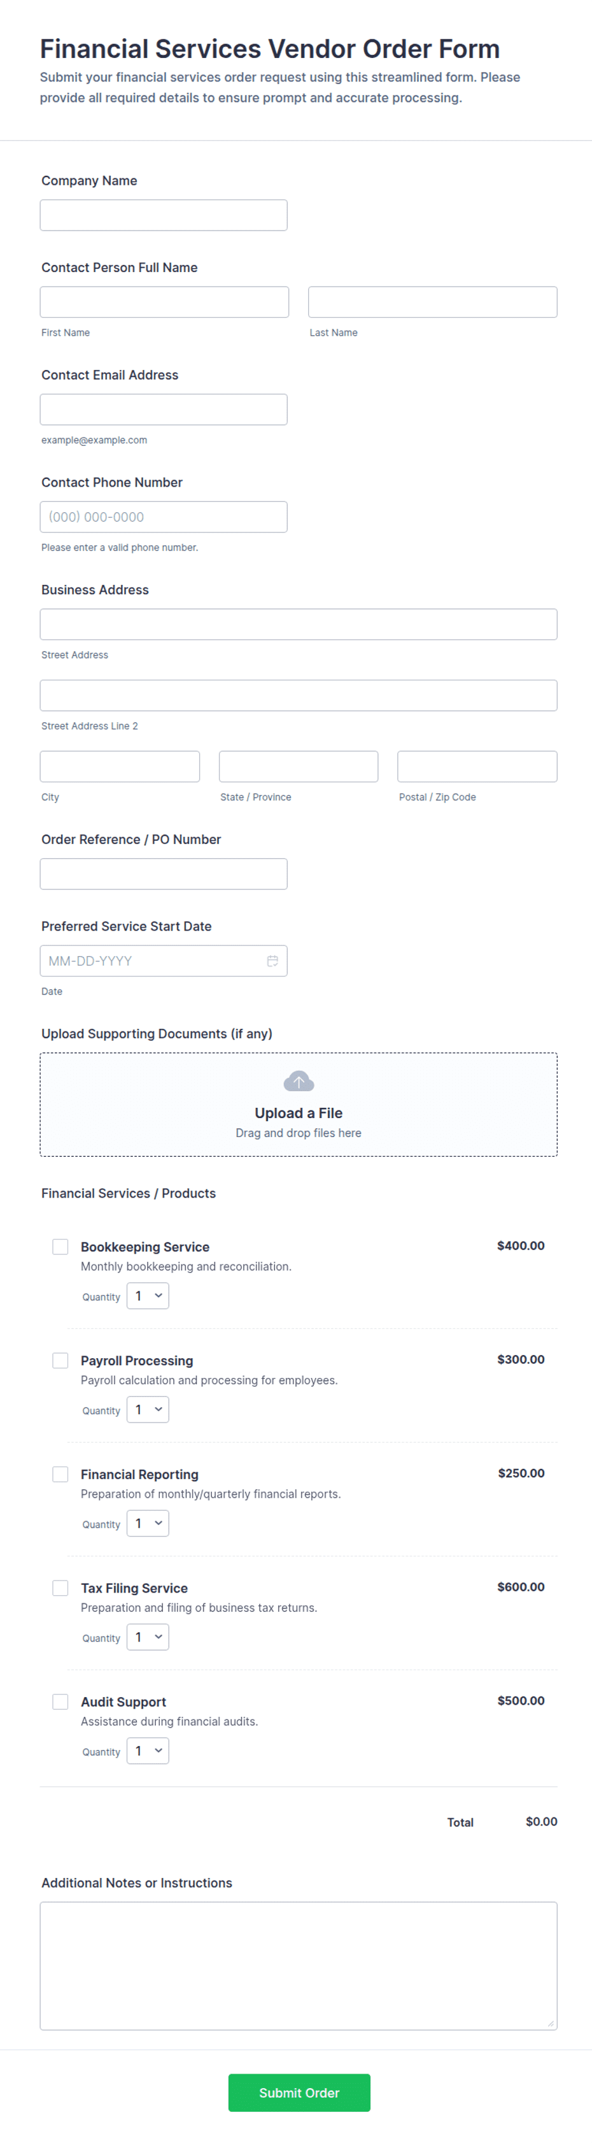Select the Financial Reporting checkbox
Screen dimensions: 592x2143
(60, 1474)
